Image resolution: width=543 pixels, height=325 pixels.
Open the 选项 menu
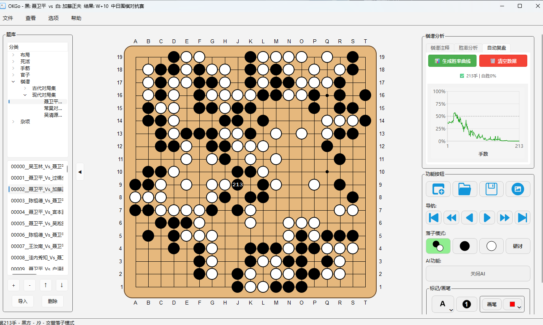coord(53,18)
